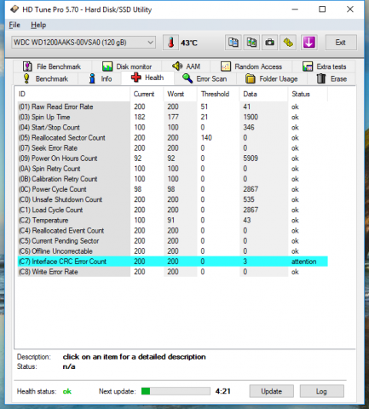Click the Worst column header
Image resolution: width=369 pixels, height=409 pixels.
pyautogui.click(x=181, y=94)
